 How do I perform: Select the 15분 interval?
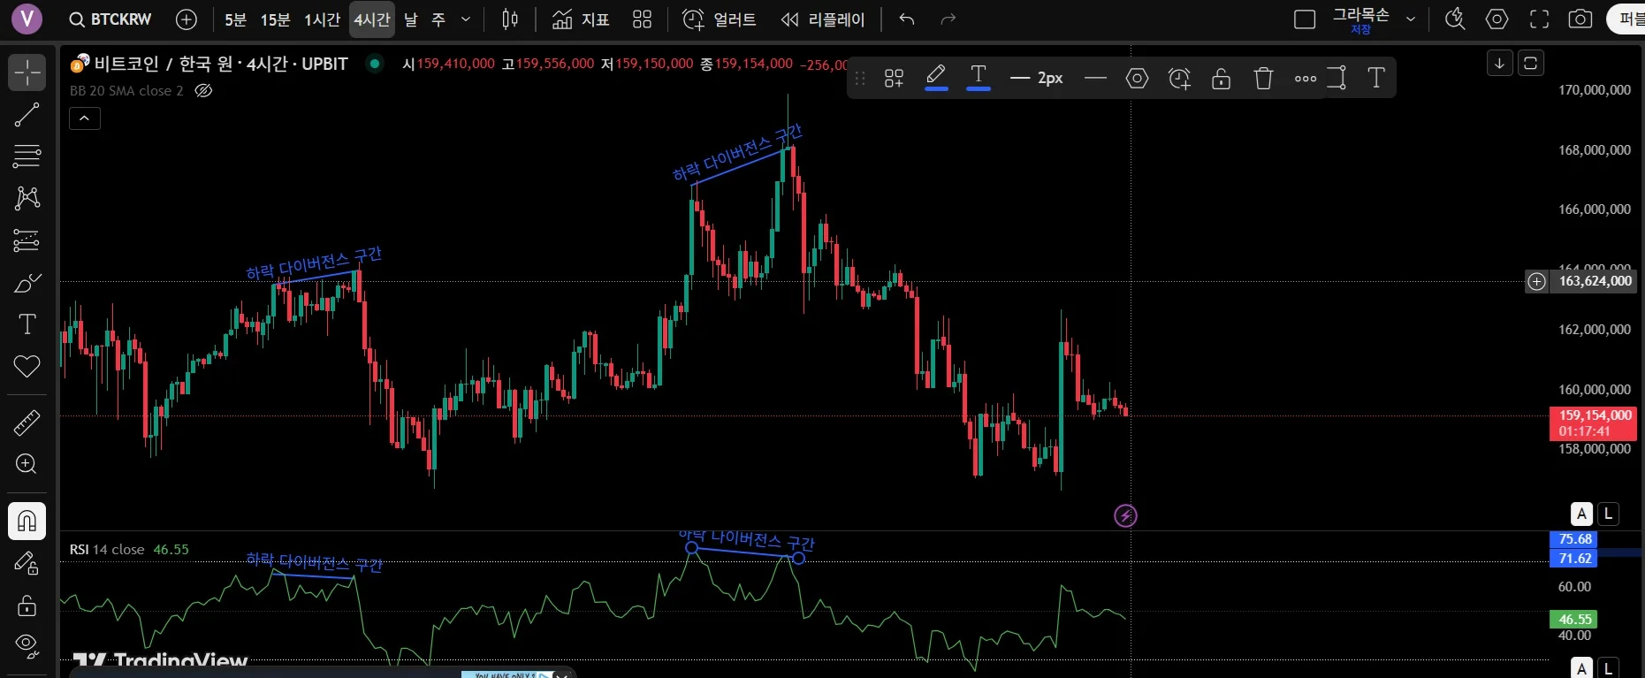[275, 19]
